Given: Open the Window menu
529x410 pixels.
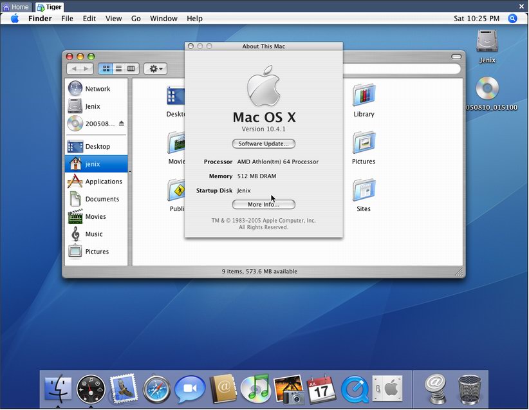Looking at the screenshot, I should 163,18.
